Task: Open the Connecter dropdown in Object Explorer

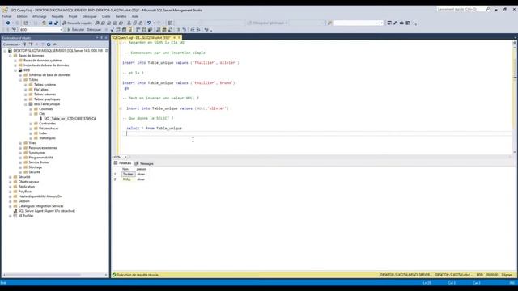Action: pos(12,44)
